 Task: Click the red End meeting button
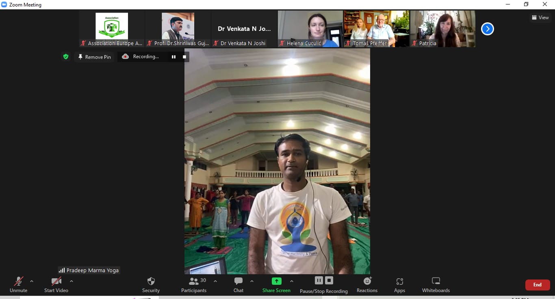(x=537, y=285)
